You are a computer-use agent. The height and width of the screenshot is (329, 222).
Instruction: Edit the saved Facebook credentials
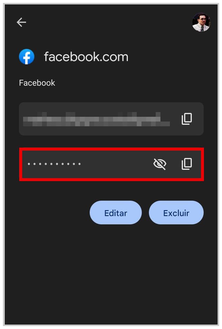coord(116,212)
